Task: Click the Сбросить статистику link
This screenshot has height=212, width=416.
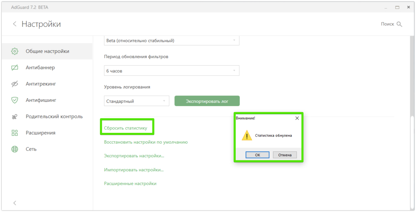Action: (x=126, y=128)
